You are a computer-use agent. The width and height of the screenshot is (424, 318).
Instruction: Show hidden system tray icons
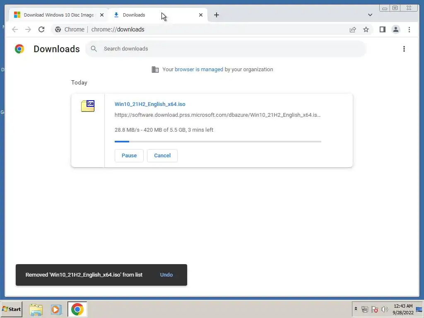tap(356, 309)
